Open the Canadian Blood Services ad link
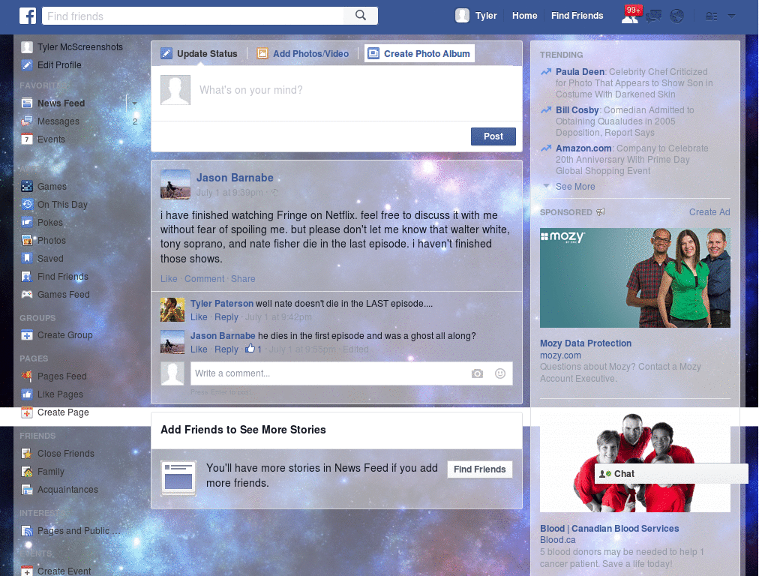 coord(609,529)
